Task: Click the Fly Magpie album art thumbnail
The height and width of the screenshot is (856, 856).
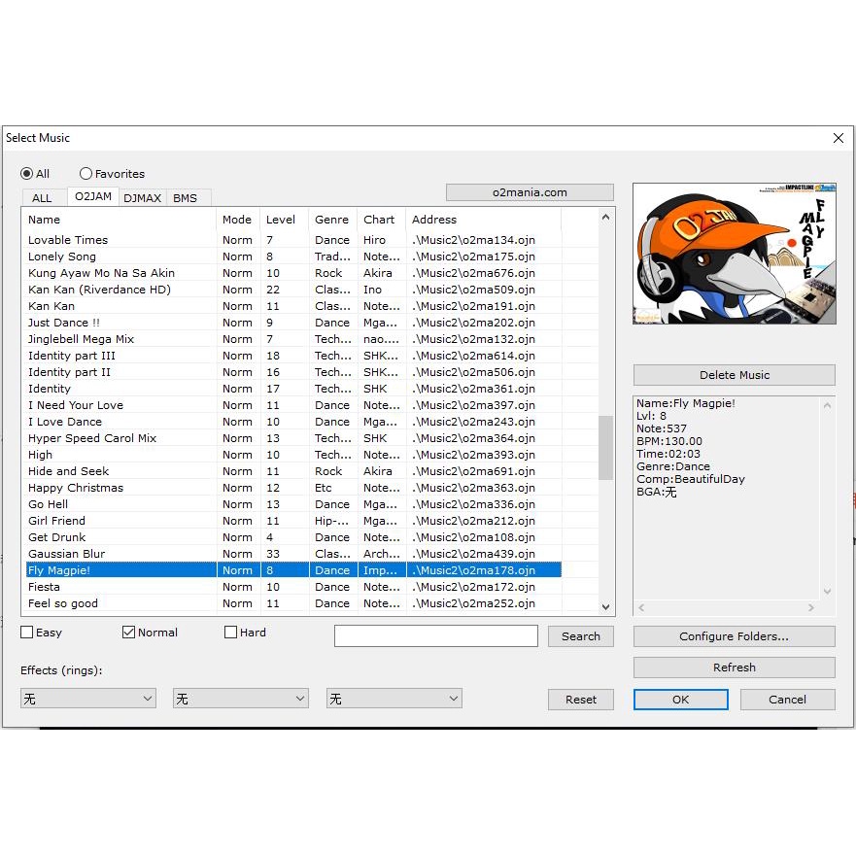Action: 734,255
